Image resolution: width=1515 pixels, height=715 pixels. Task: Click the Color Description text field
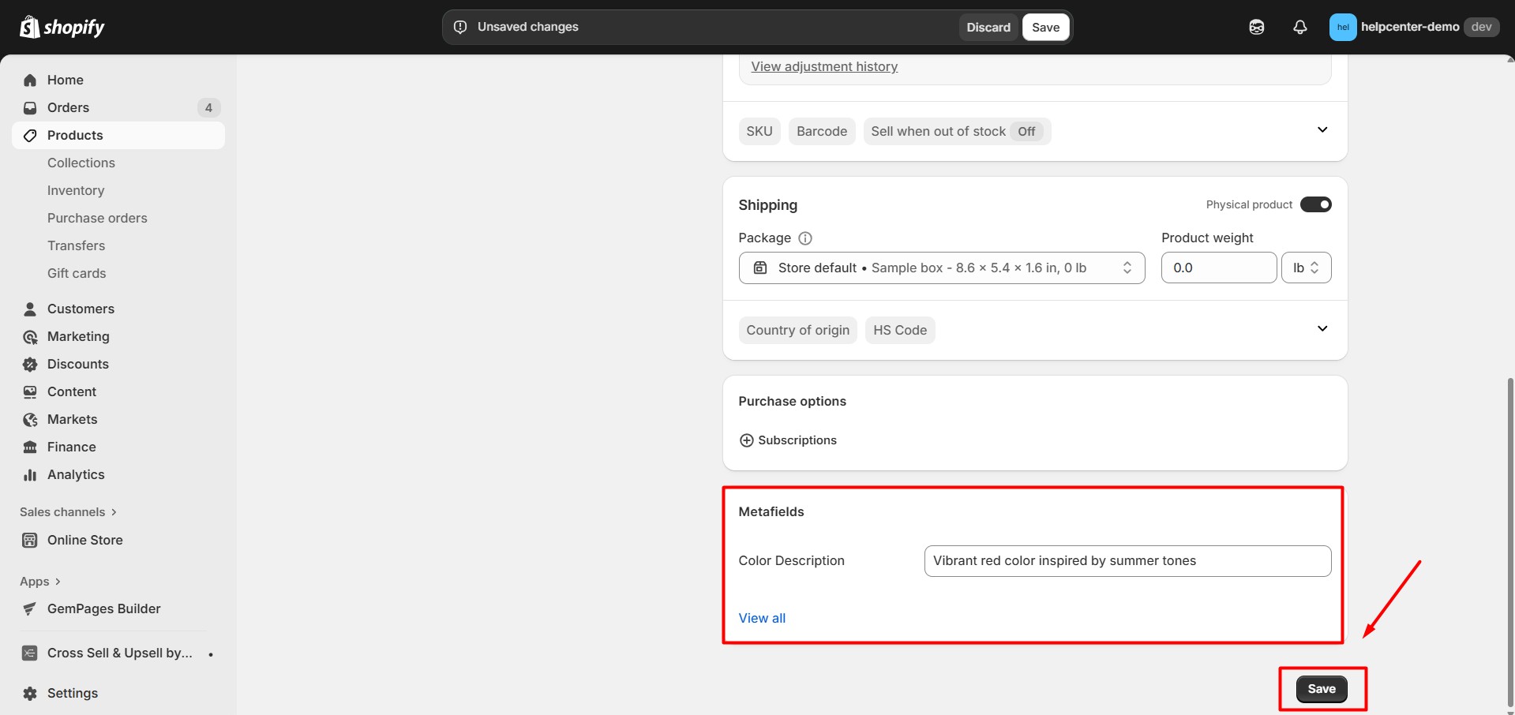(x=1127, y=560)
